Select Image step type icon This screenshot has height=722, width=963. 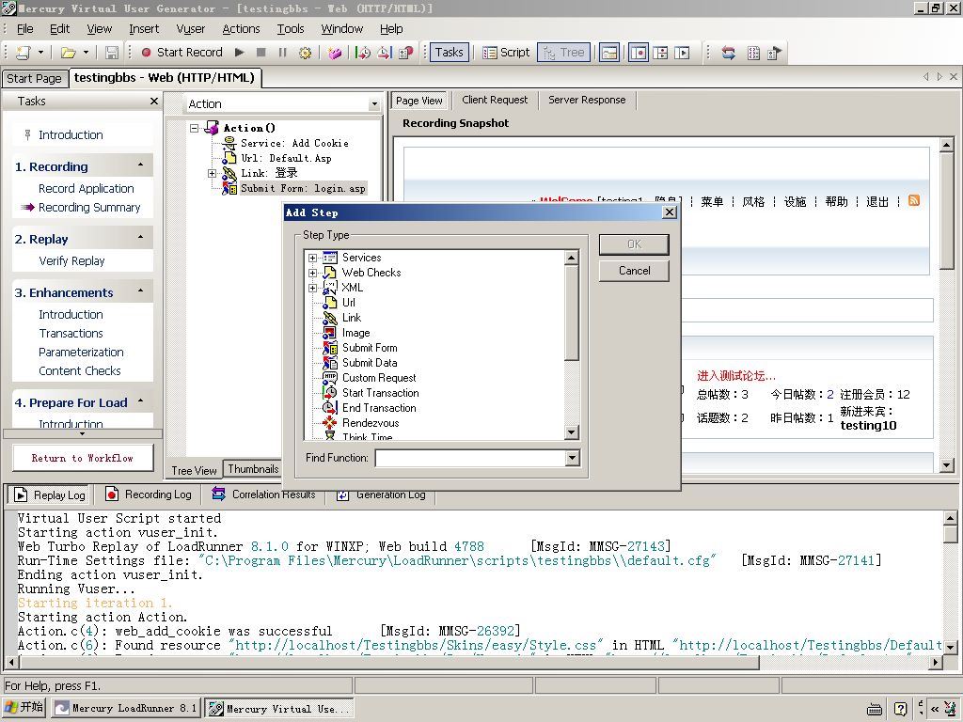[330, 333]
